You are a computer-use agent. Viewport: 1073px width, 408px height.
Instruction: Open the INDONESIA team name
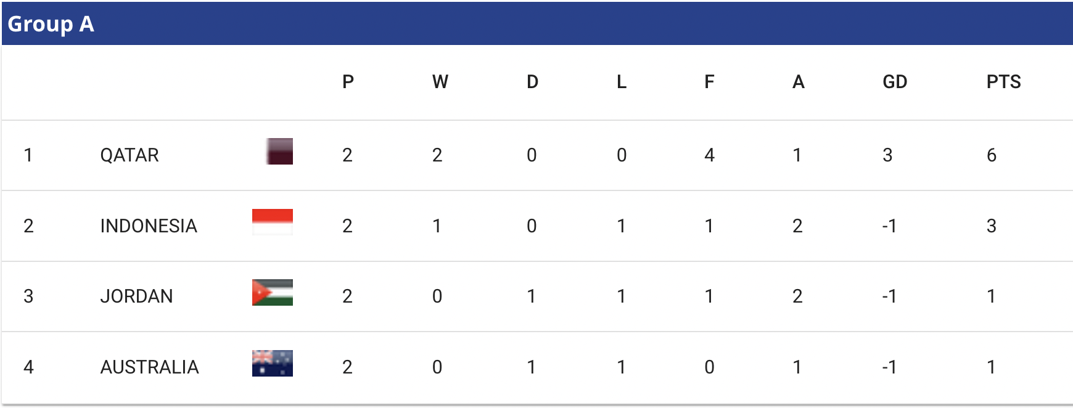(x=149, y=226)
